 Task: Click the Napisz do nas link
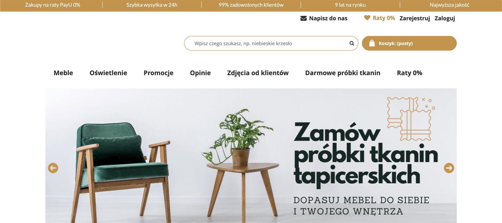coord(328,18)
